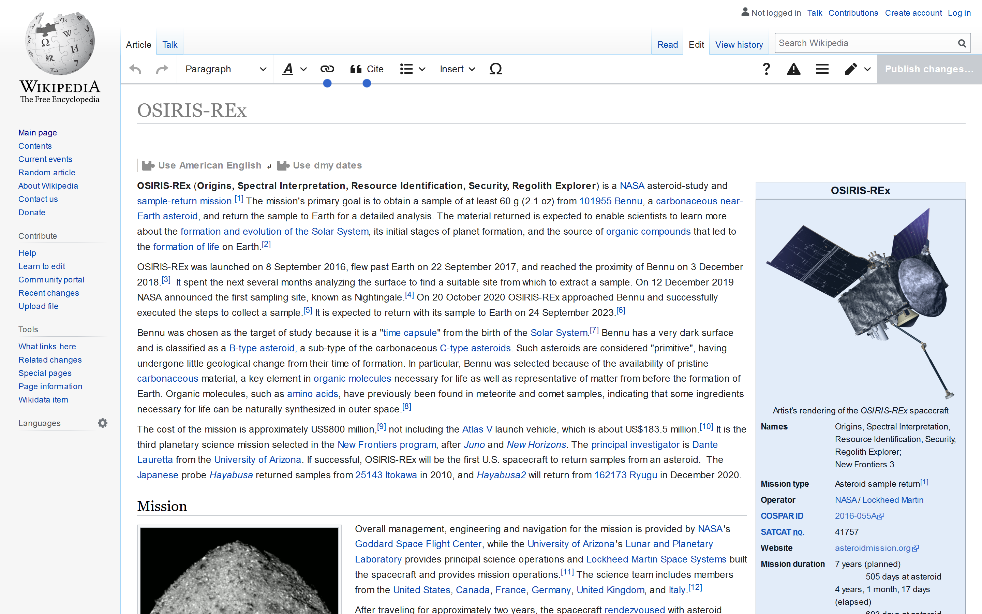This screenshot has height=614, width=982.
Task: Switch to the Talk tab
Action: [169, 44]
